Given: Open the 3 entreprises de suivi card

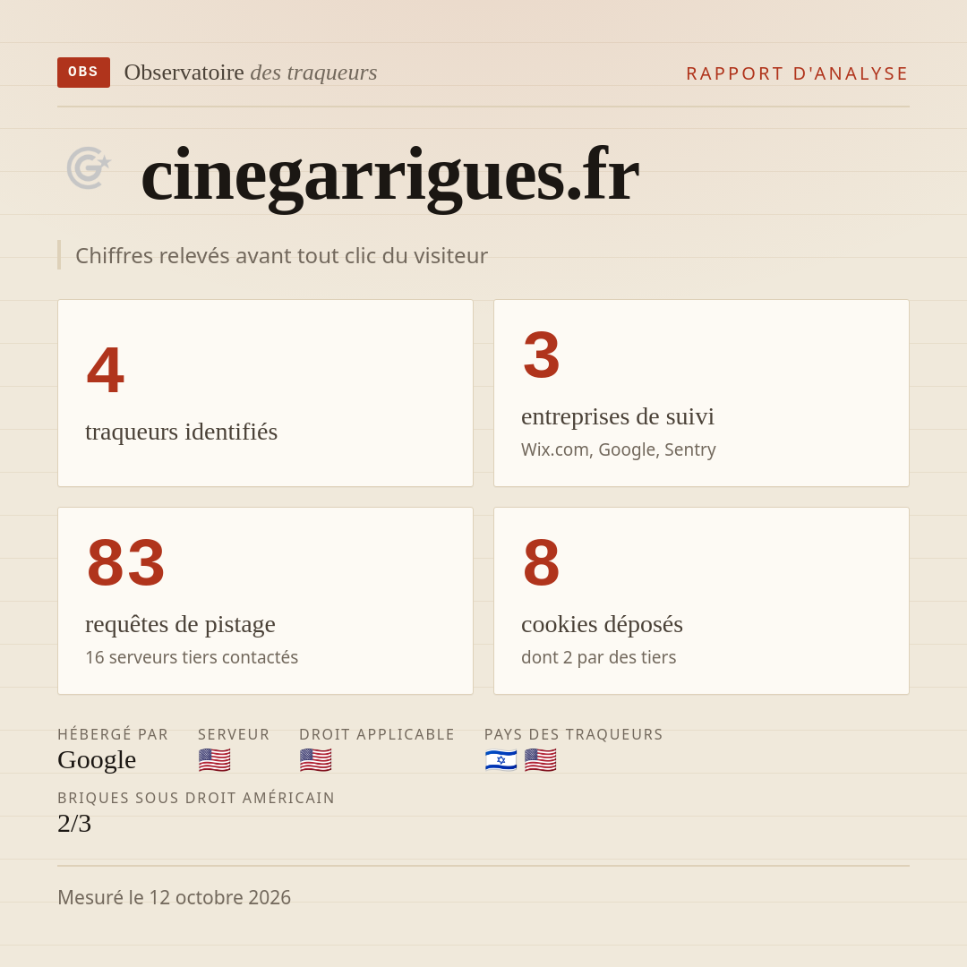Looking at the screenshot, I should click(701, 393).
